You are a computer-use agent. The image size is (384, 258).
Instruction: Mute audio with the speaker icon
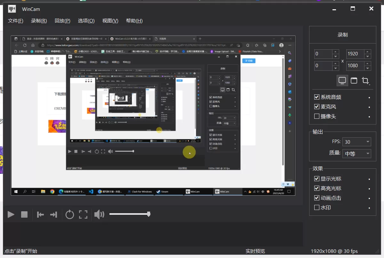[99, 214]
